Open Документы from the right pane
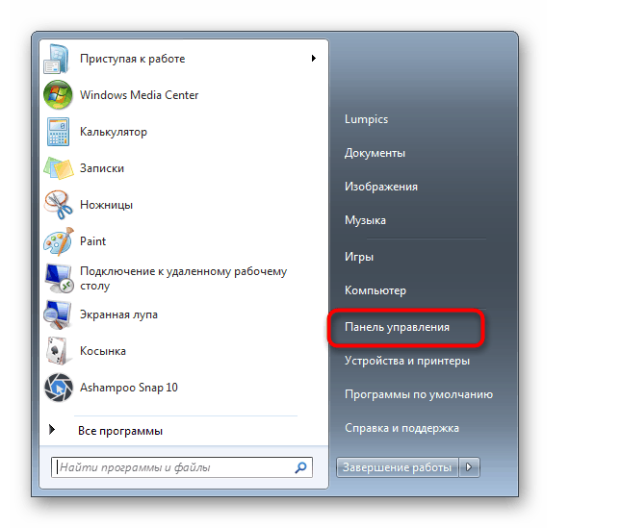Viewport: 621px width, 528px height. pos(375,153)
